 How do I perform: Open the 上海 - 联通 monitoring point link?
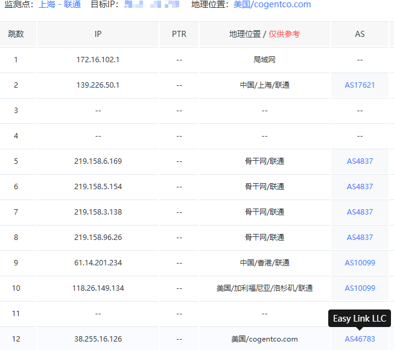tap(60, 4)
